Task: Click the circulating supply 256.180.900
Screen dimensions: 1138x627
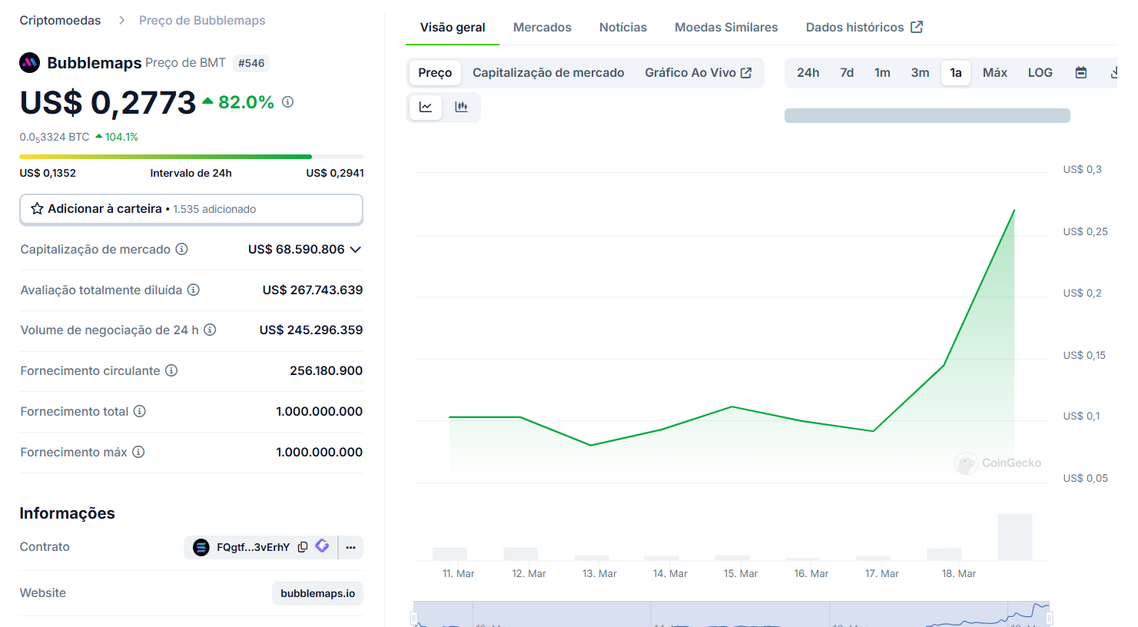Action: click(x=327, y=370)
